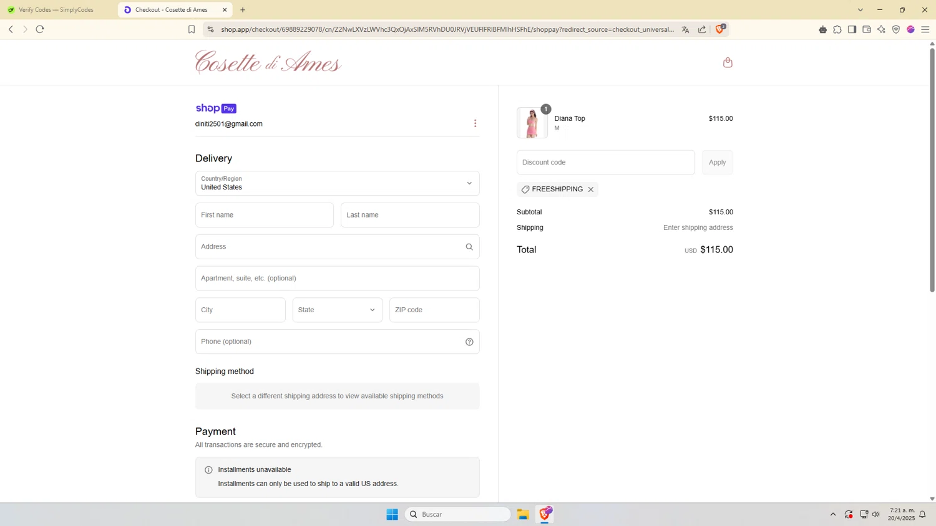
Task: Close the Checkout - Cosette di Ames tab
Action: point(225,10)
